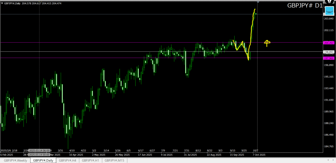Switch to the GBPJPY#,Weekly chart tab
The image size is (336, 163).
click(15, 160)
